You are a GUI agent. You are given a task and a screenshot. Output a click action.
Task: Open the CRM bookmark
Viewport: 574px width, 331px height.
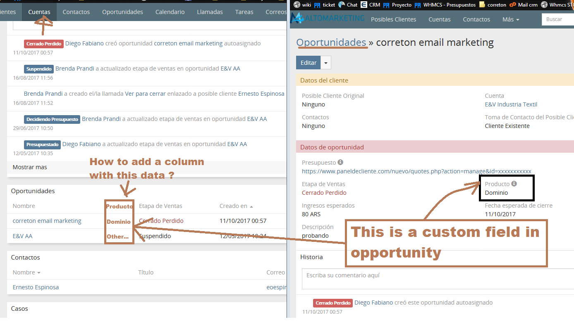(x=370, y=5)
